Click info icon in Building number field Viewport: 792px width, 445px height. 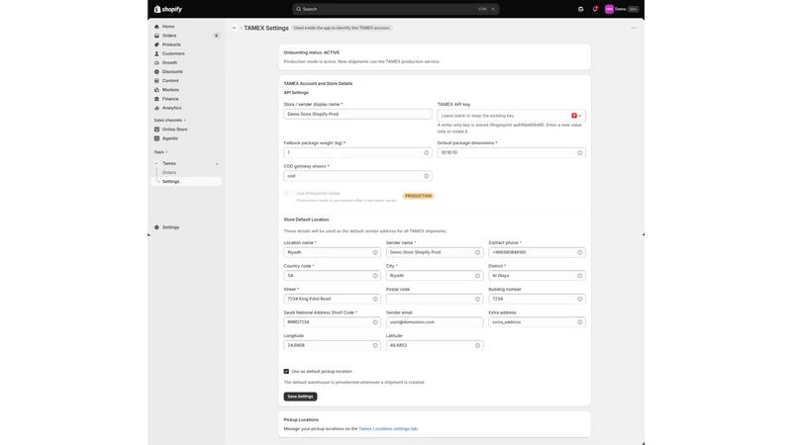click(580, 299)
